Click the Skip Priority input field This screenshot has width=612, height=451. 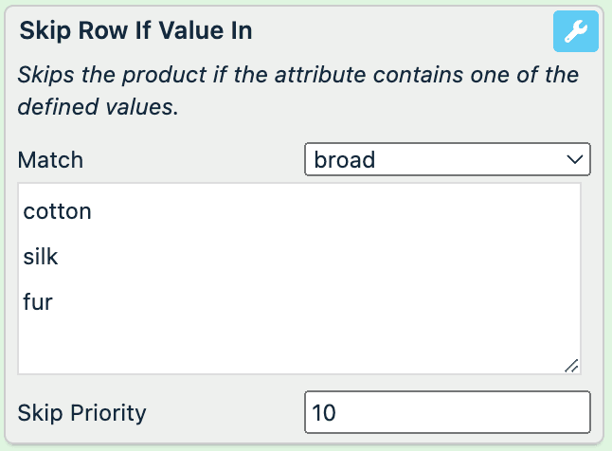click(x=447, y=413)
